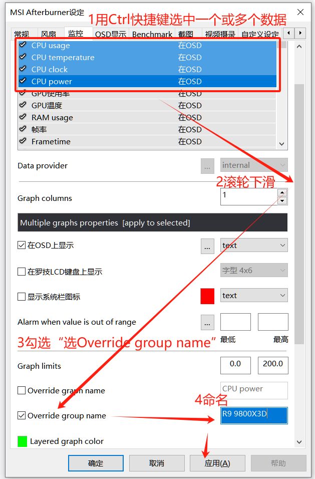Select the 帧率 row
The height and width of the screenshot is (479, 315).
click(147, 129)
